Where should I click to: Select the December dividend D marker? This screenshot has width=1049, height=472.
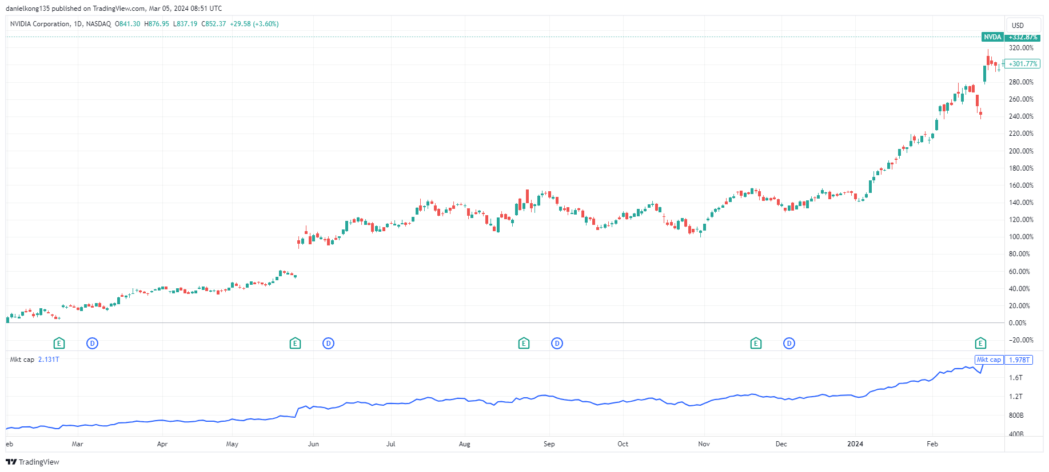click(789, 343)
